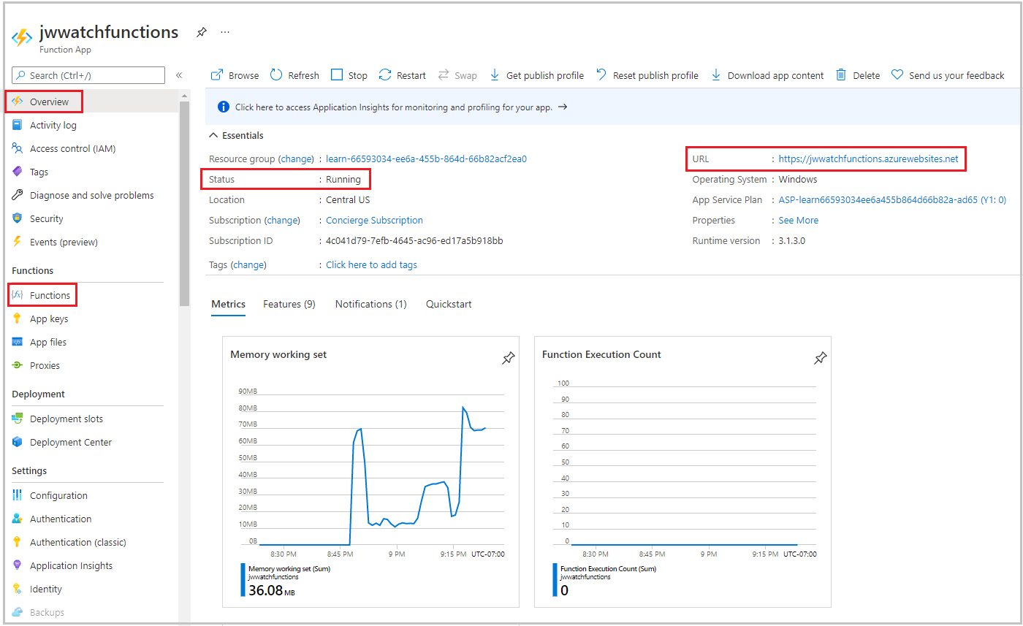Click Get publish profile
Viewport: 1023px width, 626px height.
pyautogui.click(x=536, y=75)
